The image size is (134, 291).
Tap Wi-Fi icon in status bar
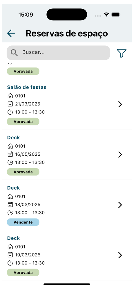pos(106,15)
